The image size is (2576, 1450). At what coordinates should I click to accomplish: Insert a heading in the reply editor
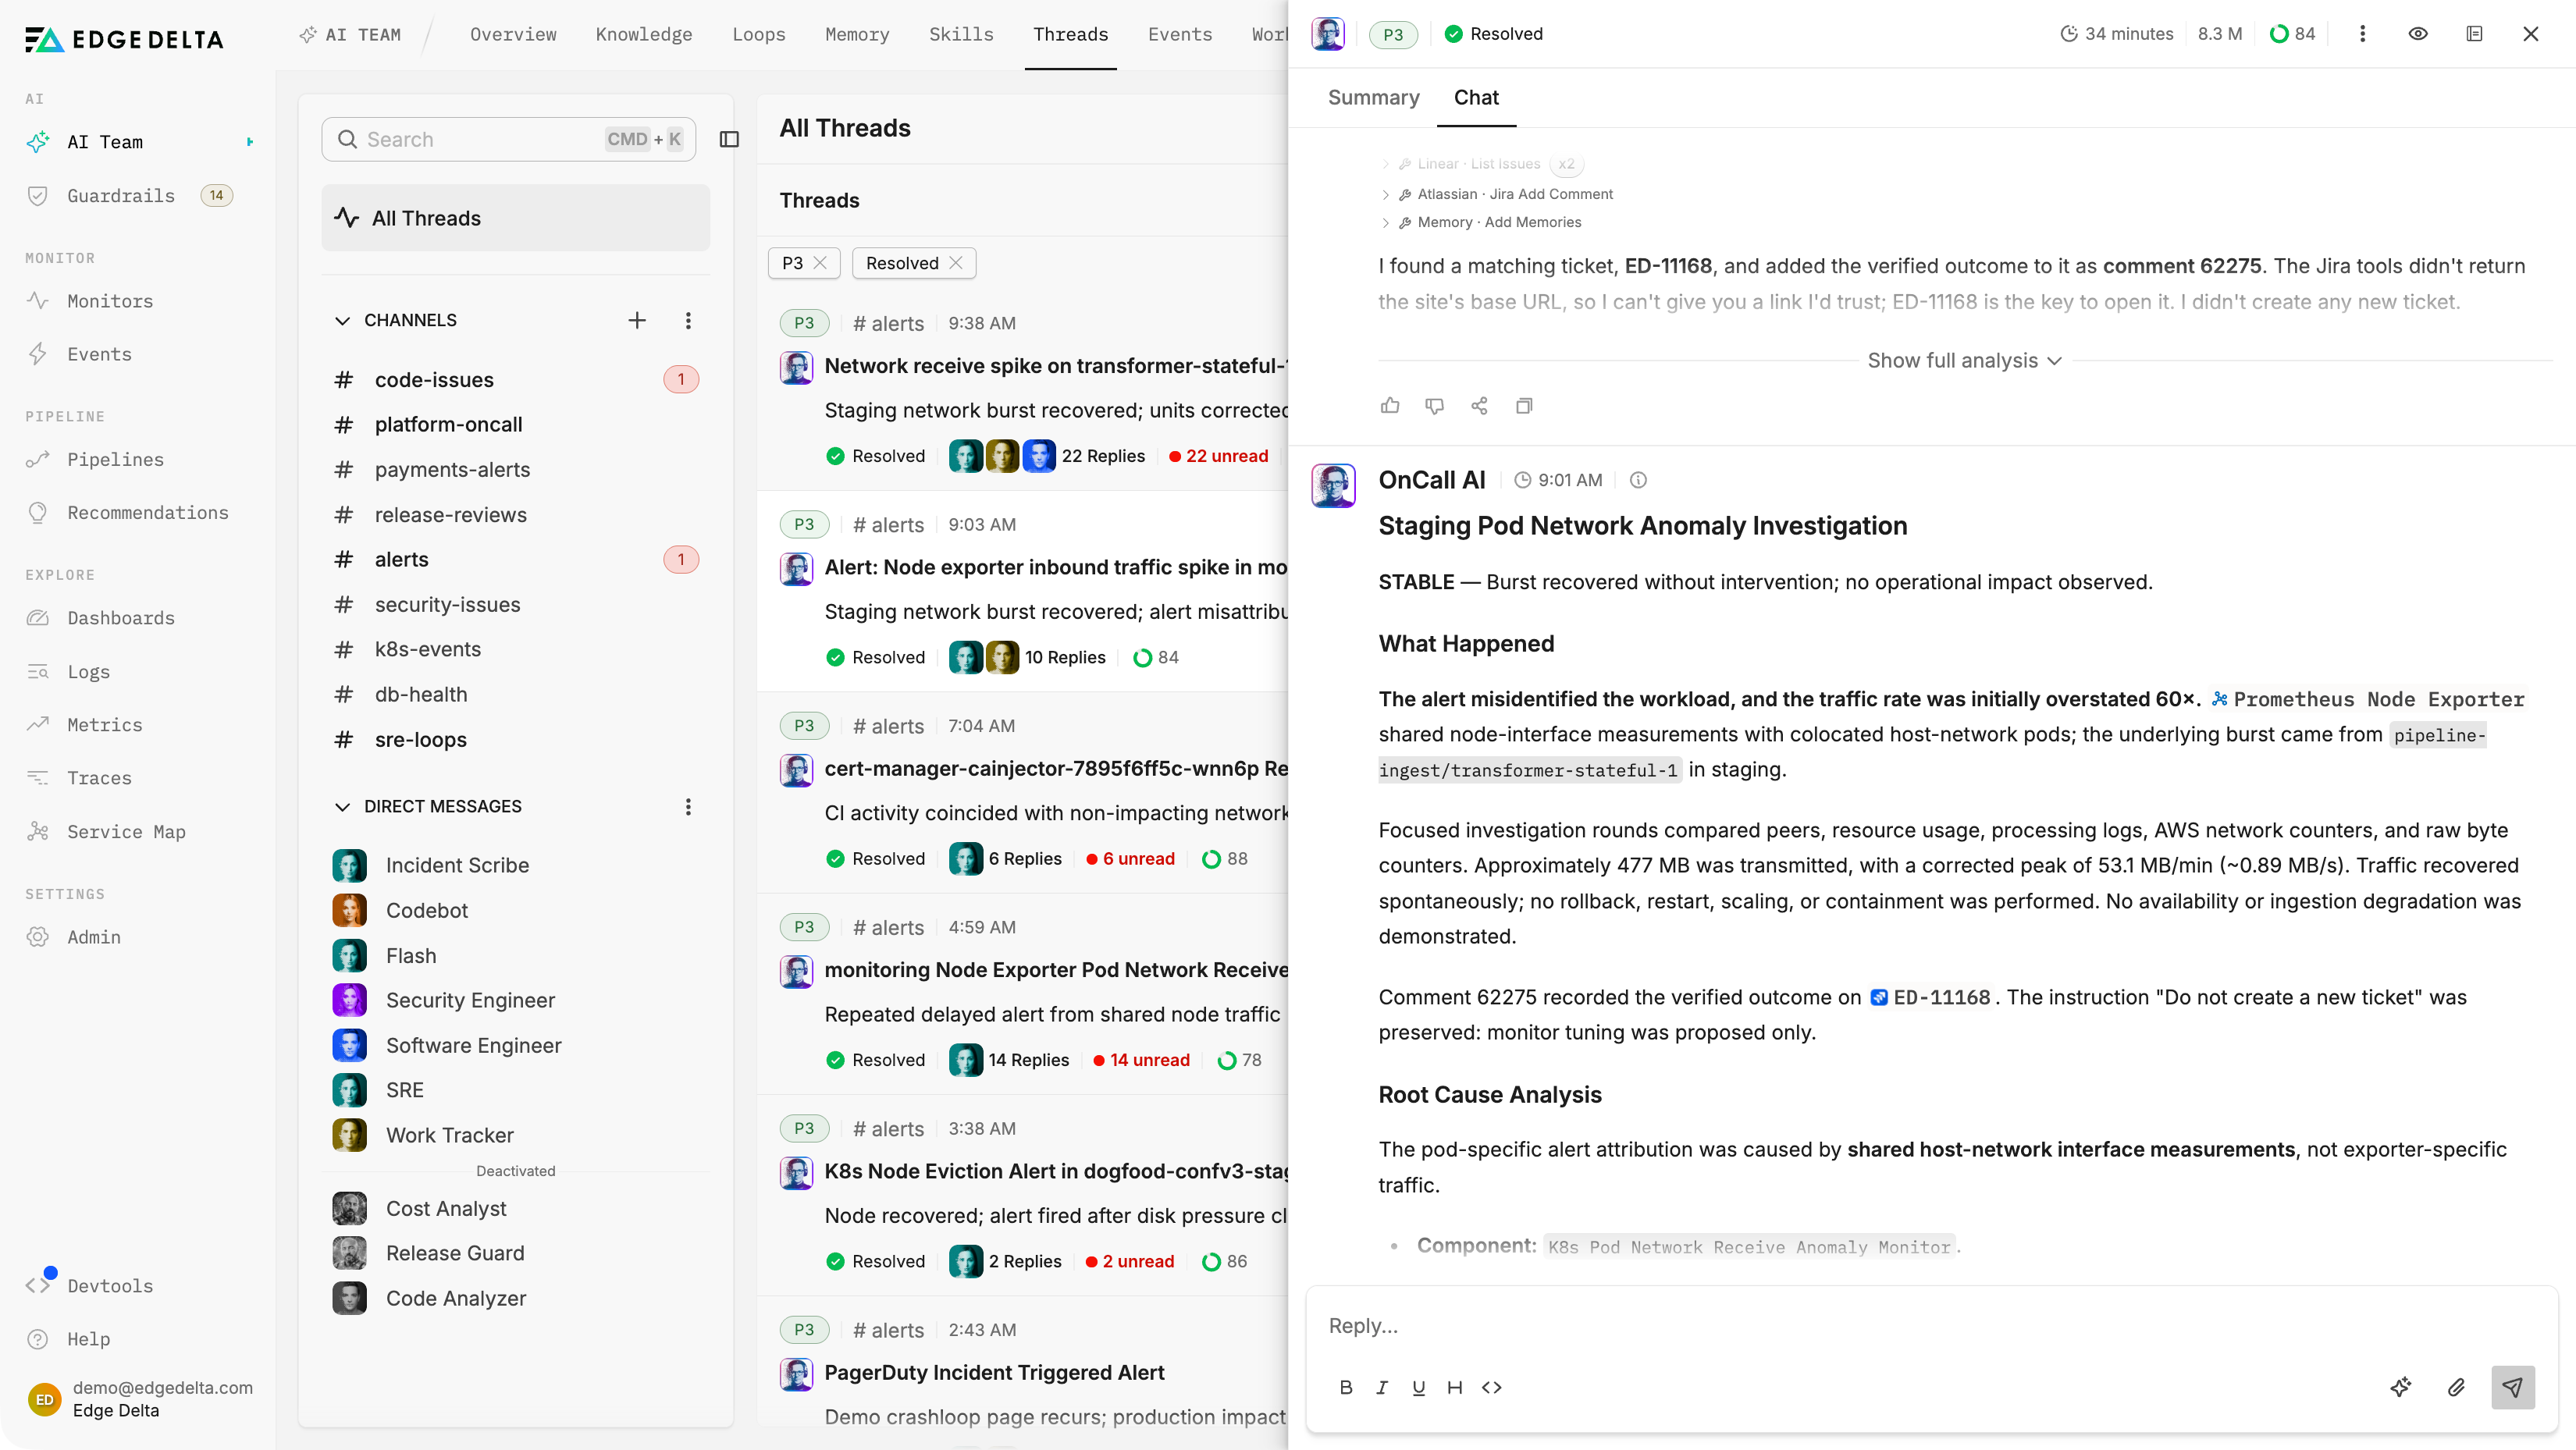coord(1454,1387)
